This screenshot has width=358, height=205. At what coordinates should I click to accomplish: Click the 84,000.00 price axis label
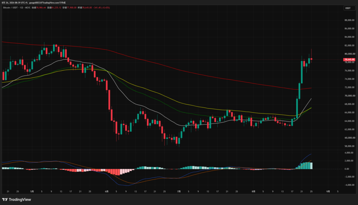pos(349,37)
